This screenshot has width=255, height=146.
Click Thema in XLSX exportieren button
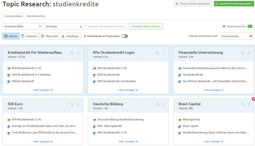pyautogui.click(x=193, y=4)
